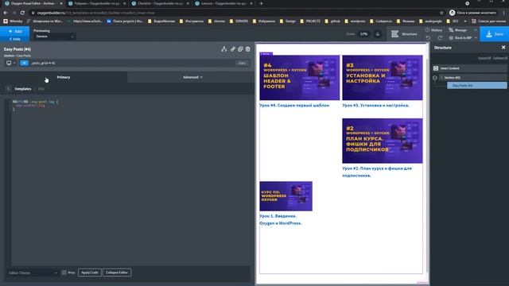Close the Structure panel
Image resolution: width=509 pixels, height=286 pixels.
[x=503, y=48]
